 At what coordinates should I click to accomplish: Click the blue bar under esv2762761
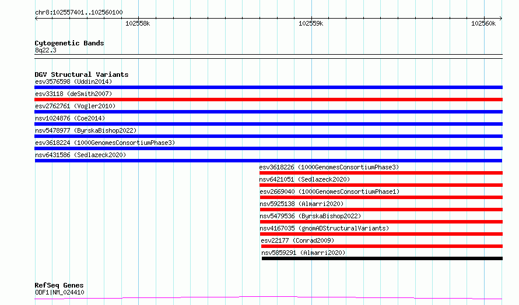[268, 112]
